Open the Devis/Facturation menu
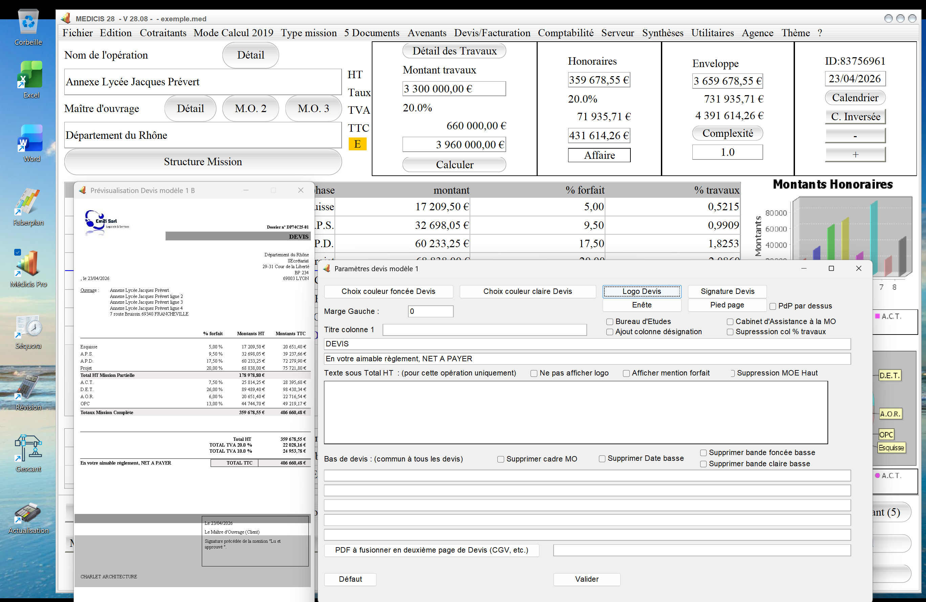Viewport: 926px width, 602px height. [x=492, y=33]
